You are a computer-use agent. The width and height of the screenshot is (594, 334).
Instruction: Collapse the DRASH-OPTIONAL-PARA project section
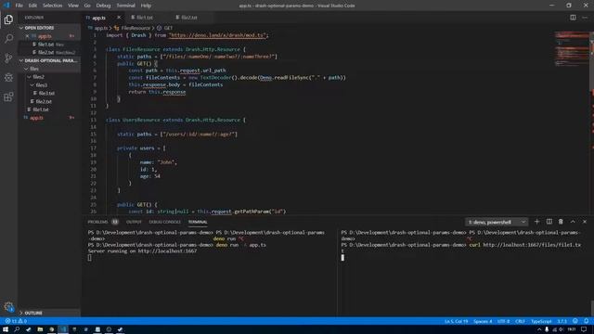pyautogui.click(x=49, y=60)
